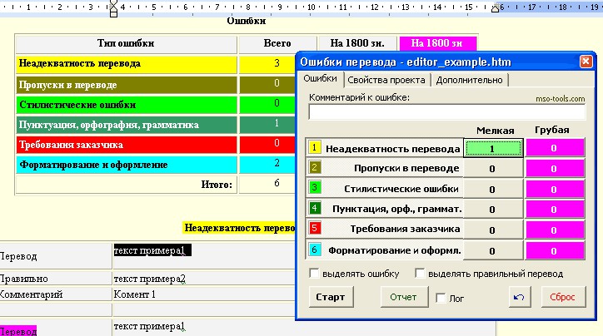Click green number 3 category swatch
The width and height of the screenshot is (603, 336).
click(x=314, y=187)
